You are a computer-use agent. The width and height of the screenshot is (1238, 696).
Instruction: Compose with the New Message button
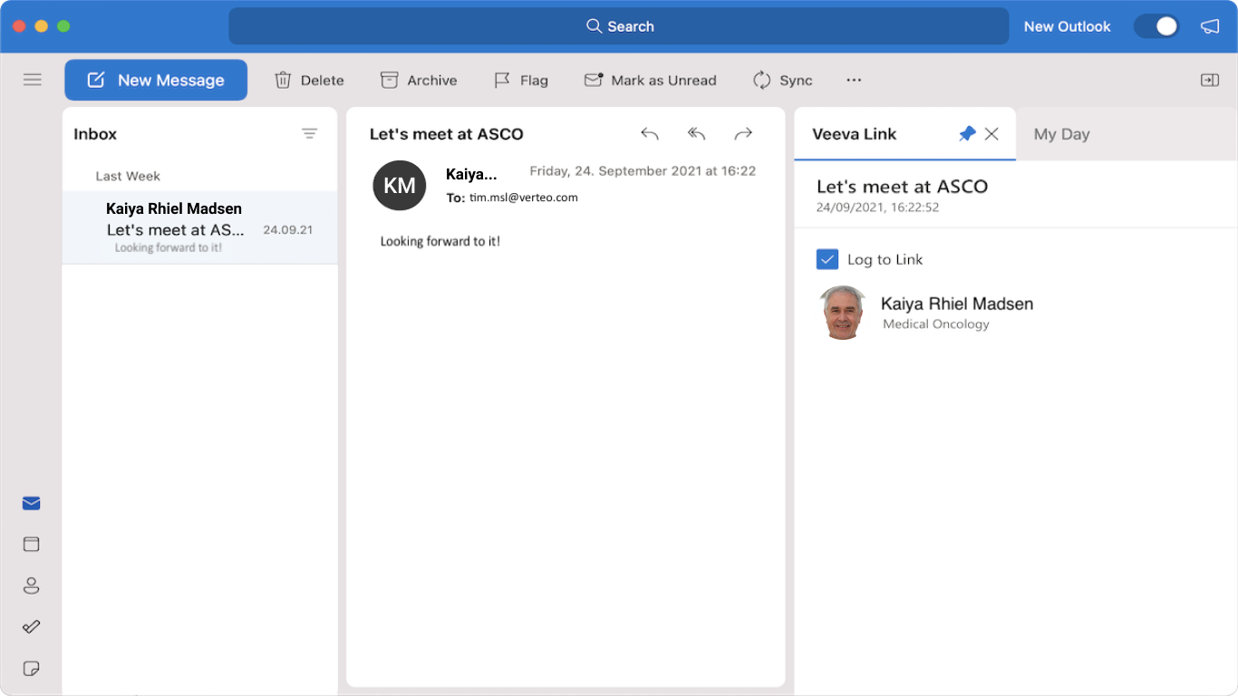156,80
